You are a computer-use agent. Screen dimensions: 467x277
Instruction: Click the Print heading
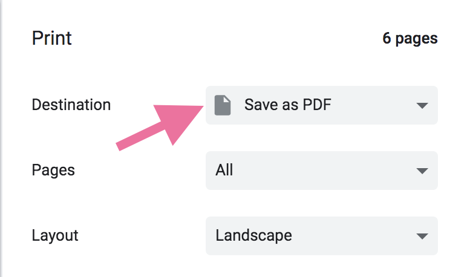coord(51,38)
